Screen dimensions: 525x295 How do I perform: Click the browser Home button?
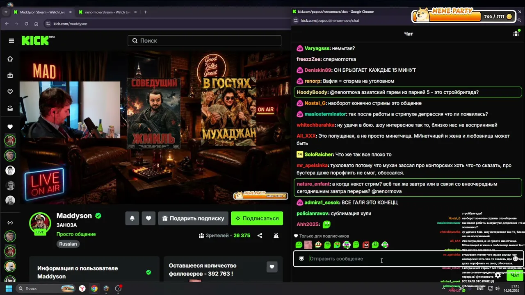tap(37, 24)
